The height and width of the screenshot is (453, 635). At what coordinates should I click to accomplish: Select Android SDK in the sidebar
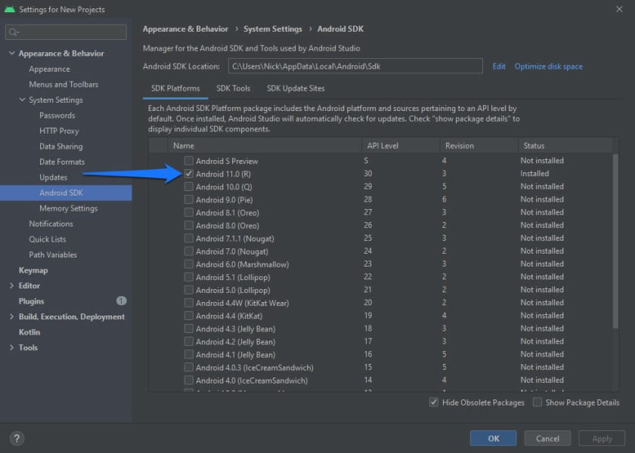pos(66,193)
